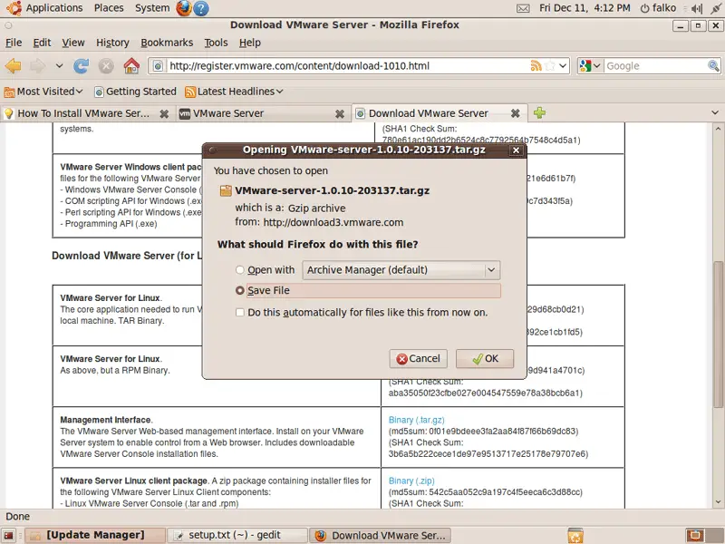Open the Firefox Help menu
Screen dimensions: 725x544
[x=250, y=43]
